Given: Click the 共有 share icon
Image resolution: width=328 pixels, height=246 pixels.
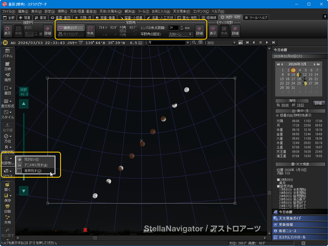Looking at the screenshot, I should (7, 219).
